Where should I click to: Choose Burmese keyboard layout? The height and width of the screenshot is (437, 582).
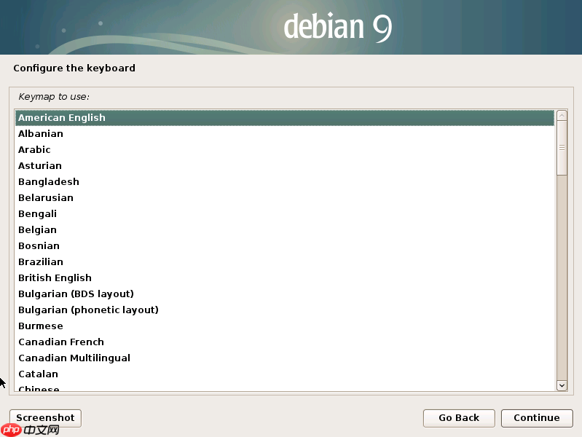point(285,326)
